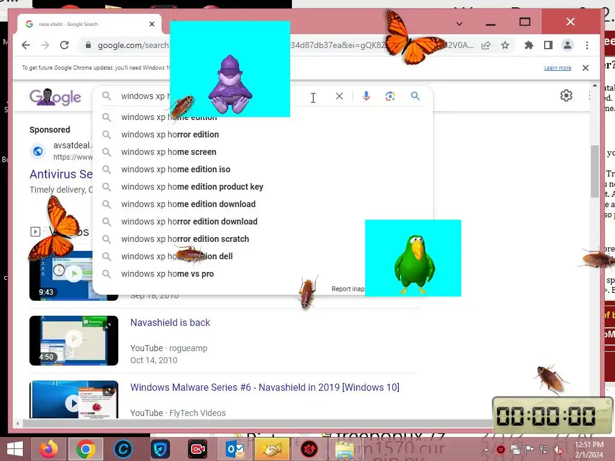This screenshot has width=615, height=461.
Task: Open the Chrome extensions puzzle icon
Action: tap(529, 45)
